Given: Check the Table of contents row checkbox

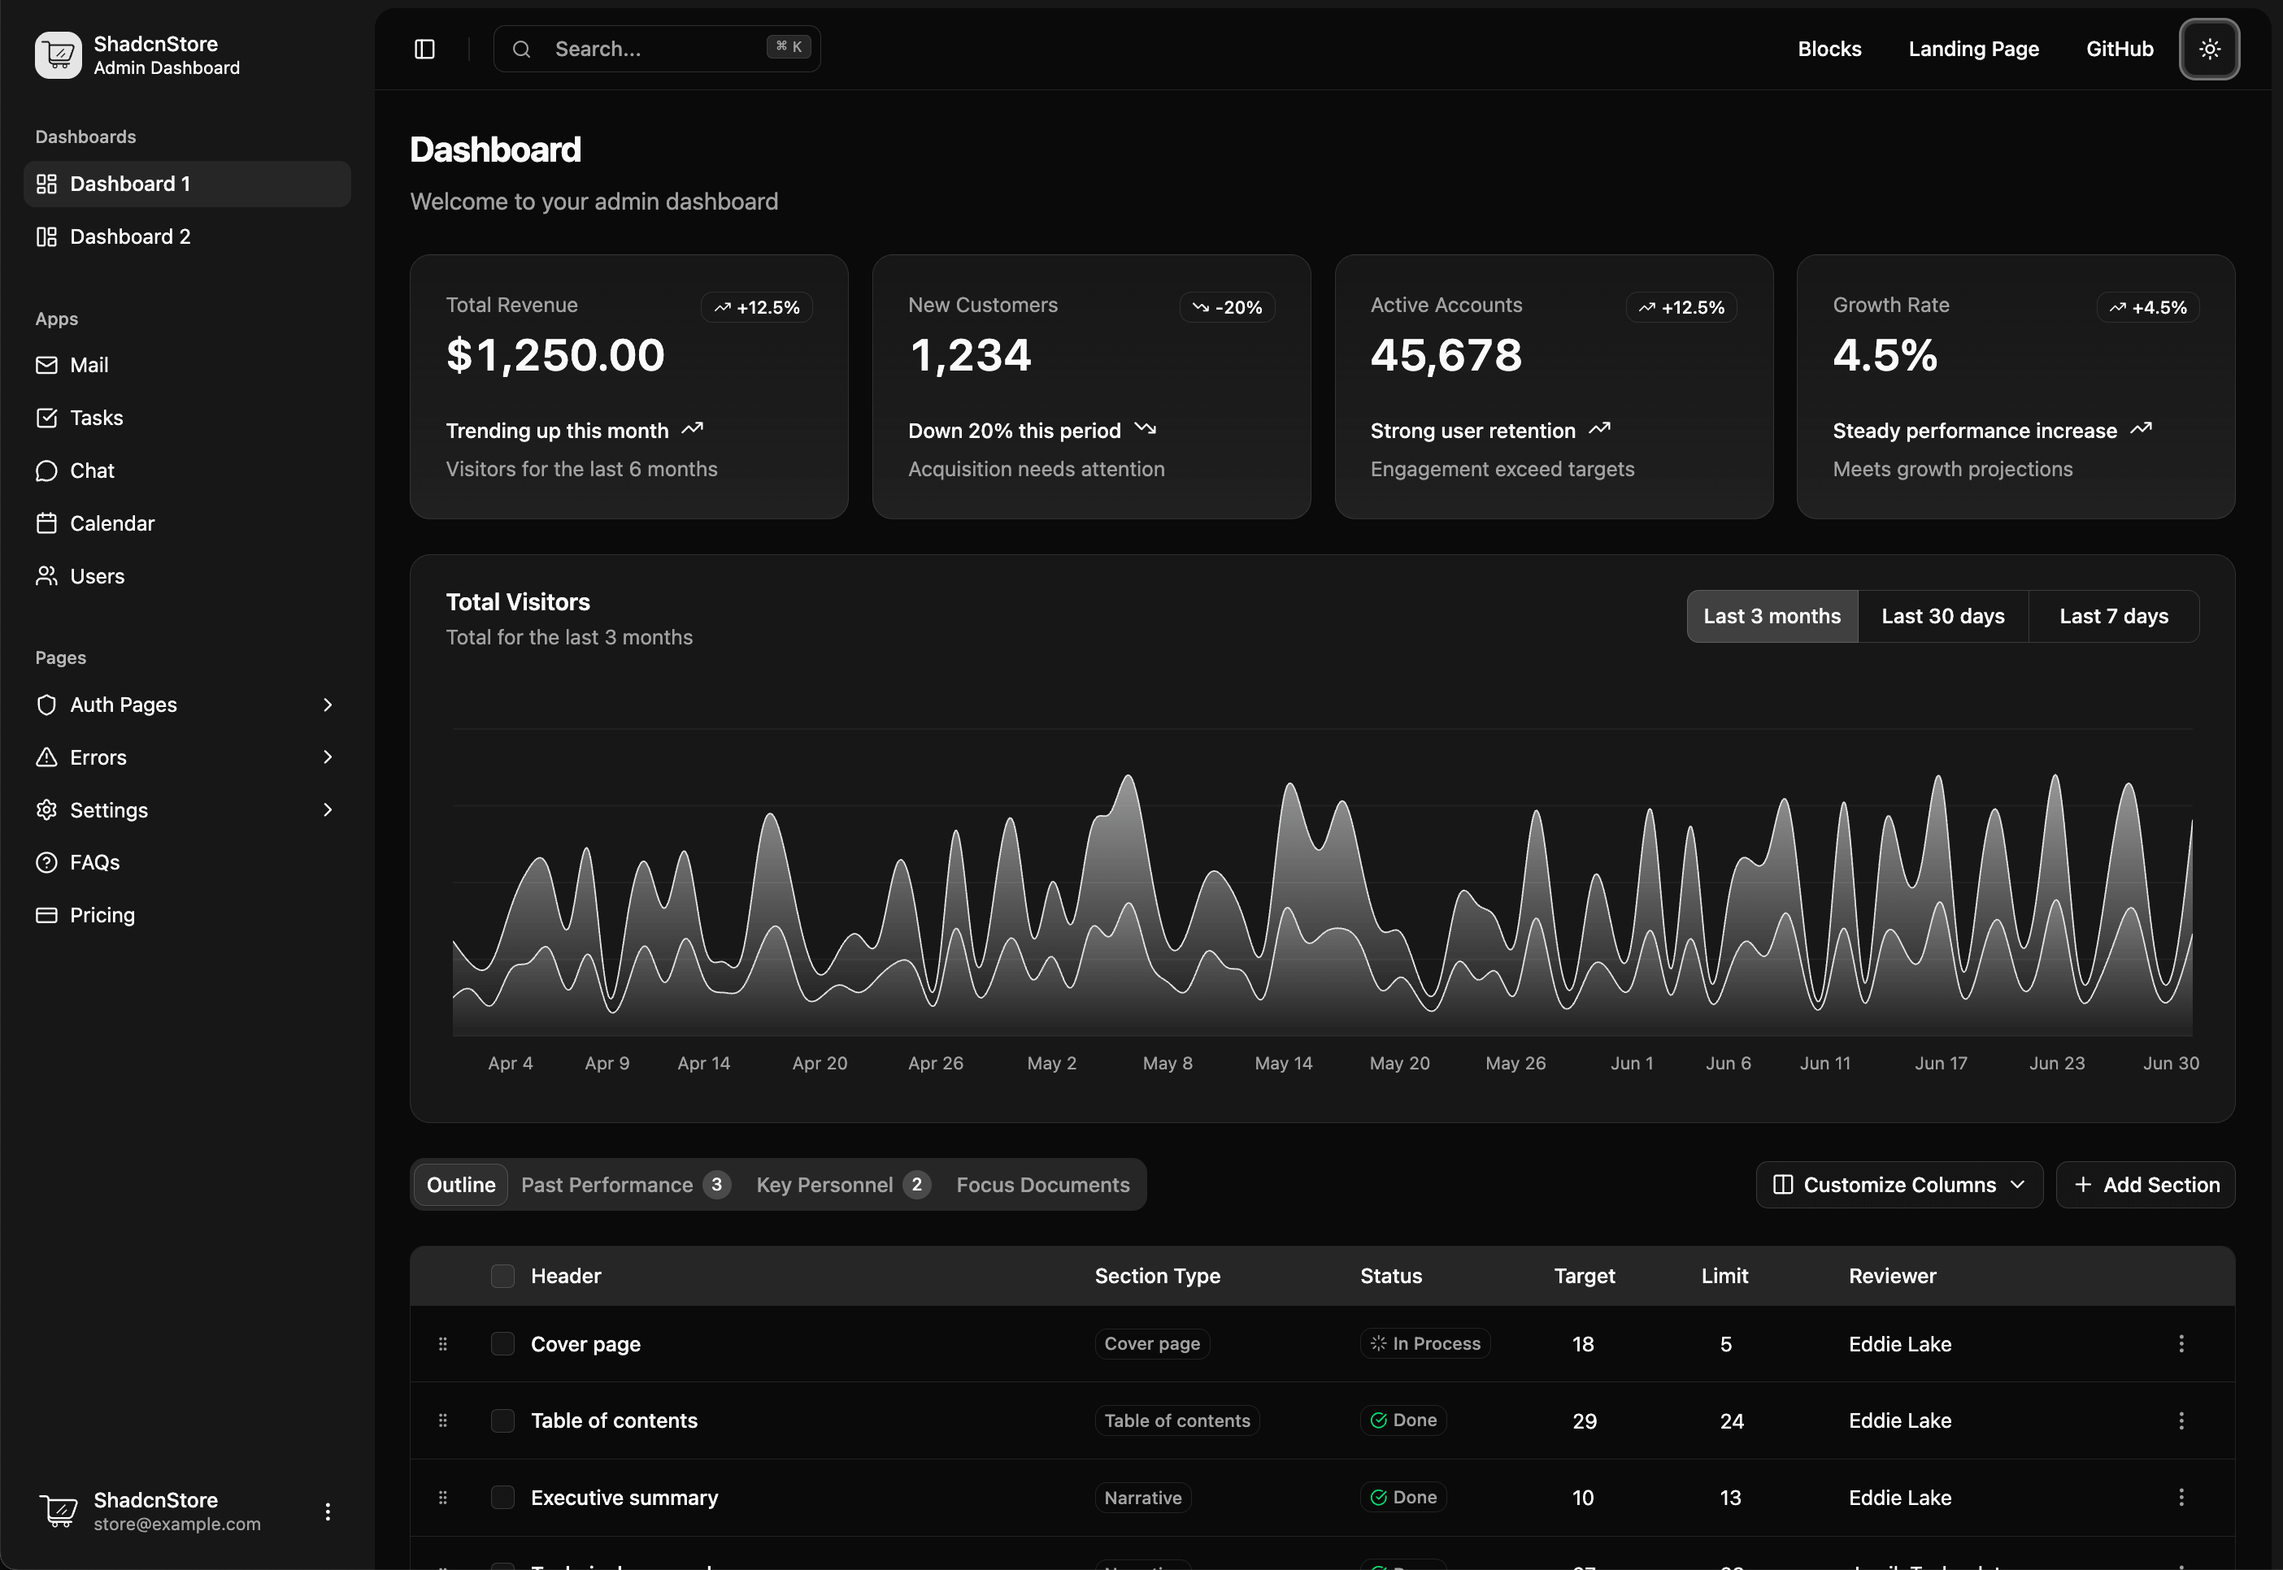Looking at the screenshot, I should (x=502, y=1420).
